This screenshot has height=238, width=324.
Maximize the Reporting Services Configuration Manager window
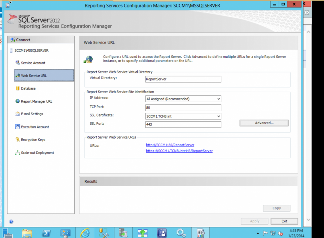283,4
